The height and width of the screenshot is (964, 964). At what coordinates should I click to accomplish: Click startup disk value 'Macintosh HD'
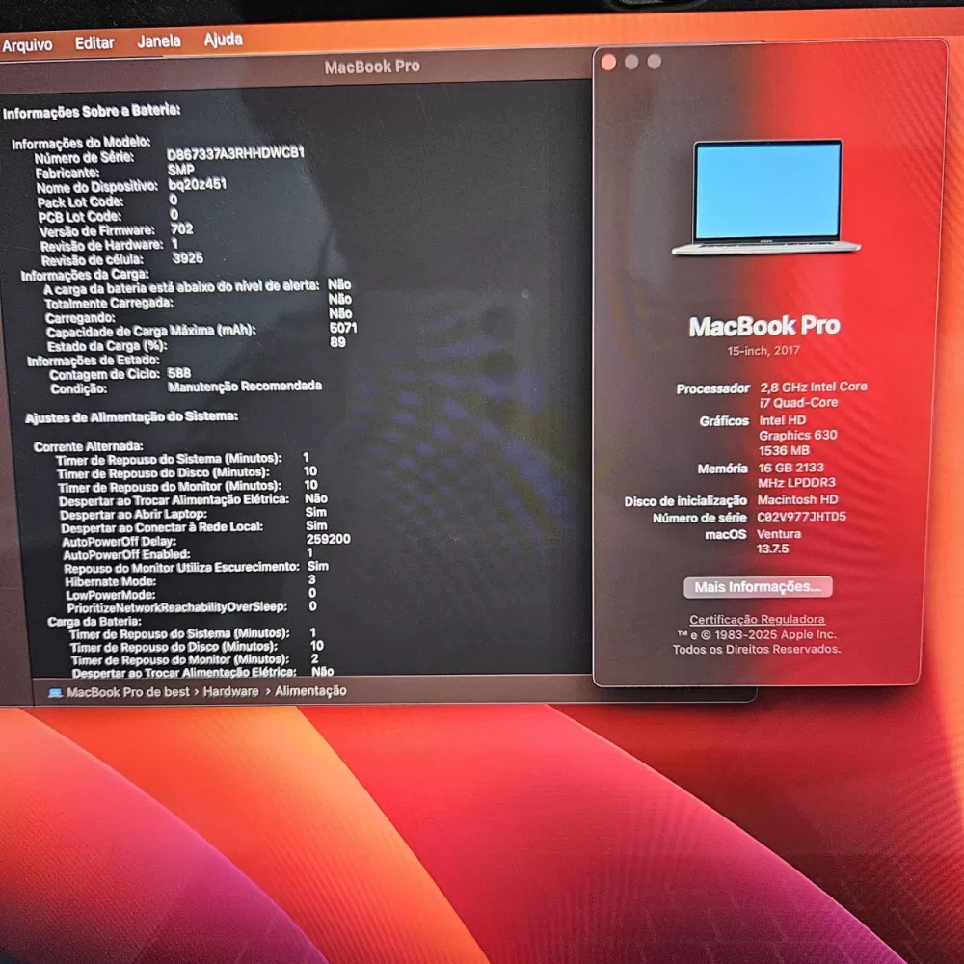pyautogui.click(x=797, y=499)
